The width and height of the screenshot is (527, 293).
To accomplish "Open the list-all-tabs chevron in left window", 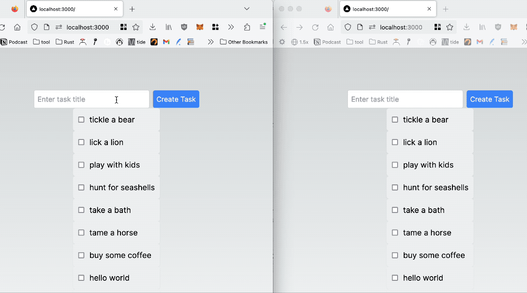I will point(247,9).
